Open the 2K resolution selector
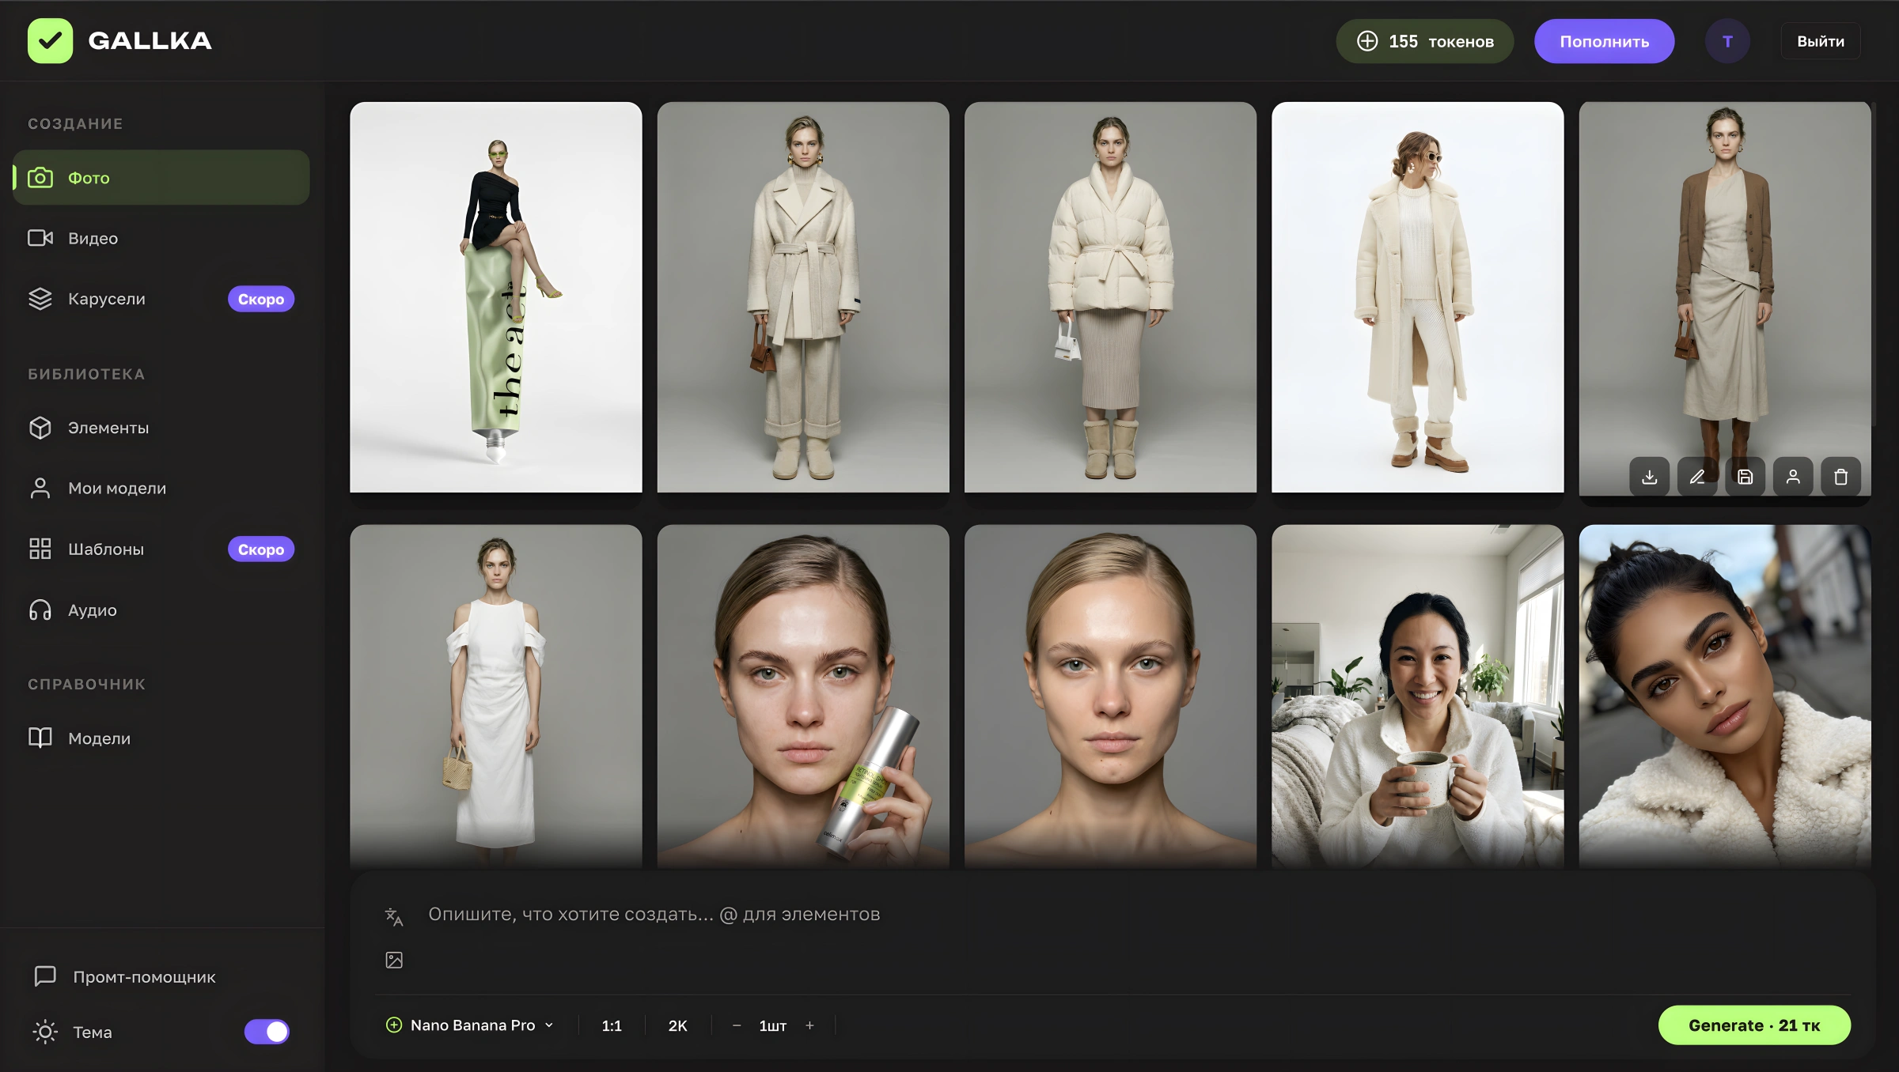This screenshot has width=1899, height=1072. coord(677,1025)
